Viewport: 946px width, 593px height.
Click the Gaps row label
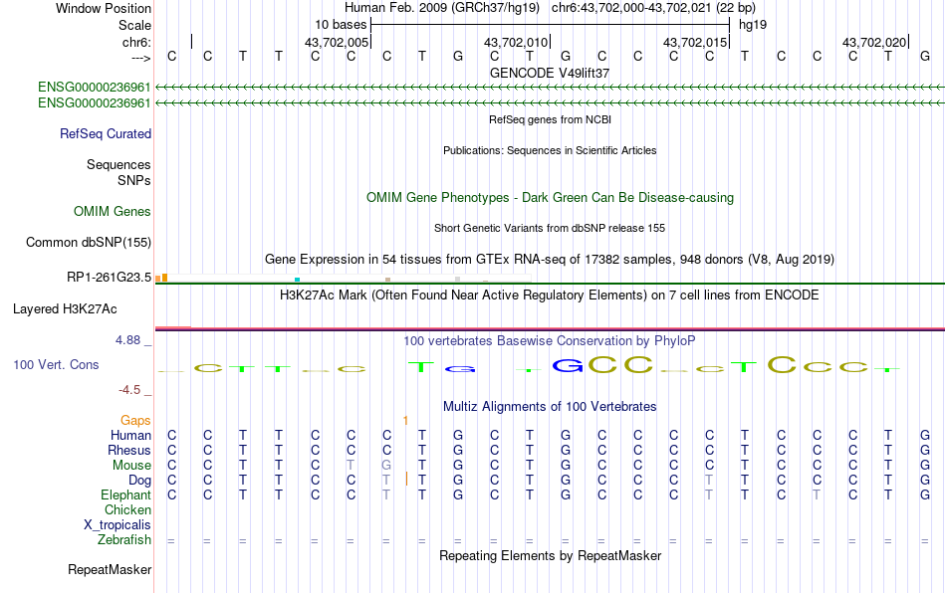(135, 420)
